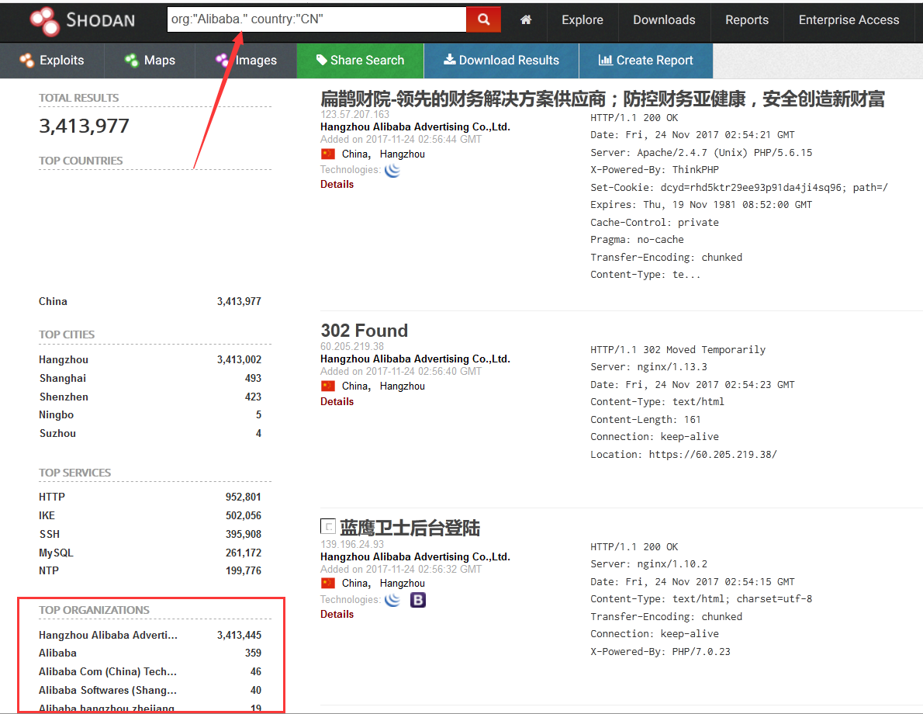Filter by IKE in Top Services
Image resolution: width=923 pixels, height=714 pixels.
click(47, 516)
